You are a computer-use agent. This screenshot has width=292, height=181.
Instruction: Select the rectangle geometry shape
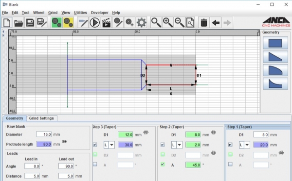pyautogui.click(x=275, y=43)
